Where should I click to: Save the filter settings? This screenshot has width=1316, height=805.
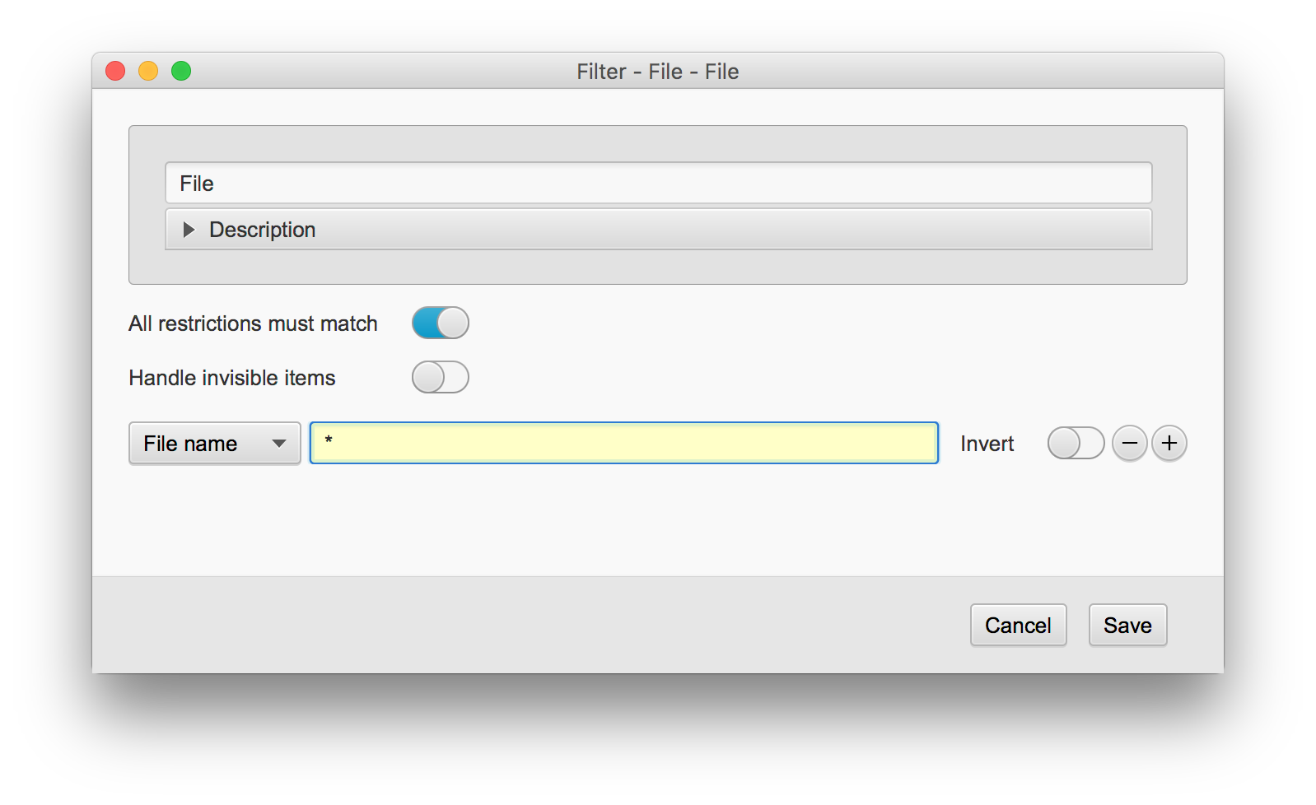point(1127,625)
